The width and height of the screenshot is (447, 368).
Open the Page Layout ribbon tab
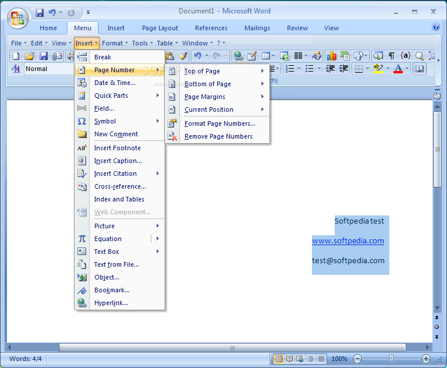click(160, 28)
